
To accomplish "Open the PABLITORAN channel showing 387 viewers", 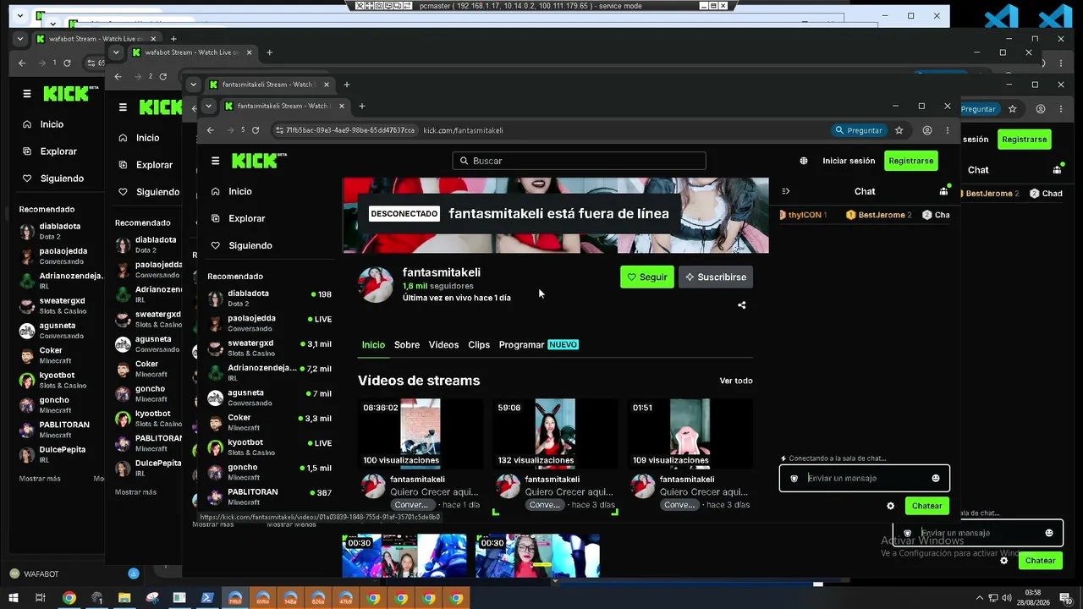I will point(269,497).
